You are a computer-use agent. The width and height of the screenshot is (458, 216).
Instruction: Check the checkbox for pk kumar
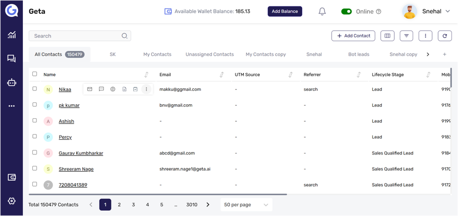click(35, 105)
